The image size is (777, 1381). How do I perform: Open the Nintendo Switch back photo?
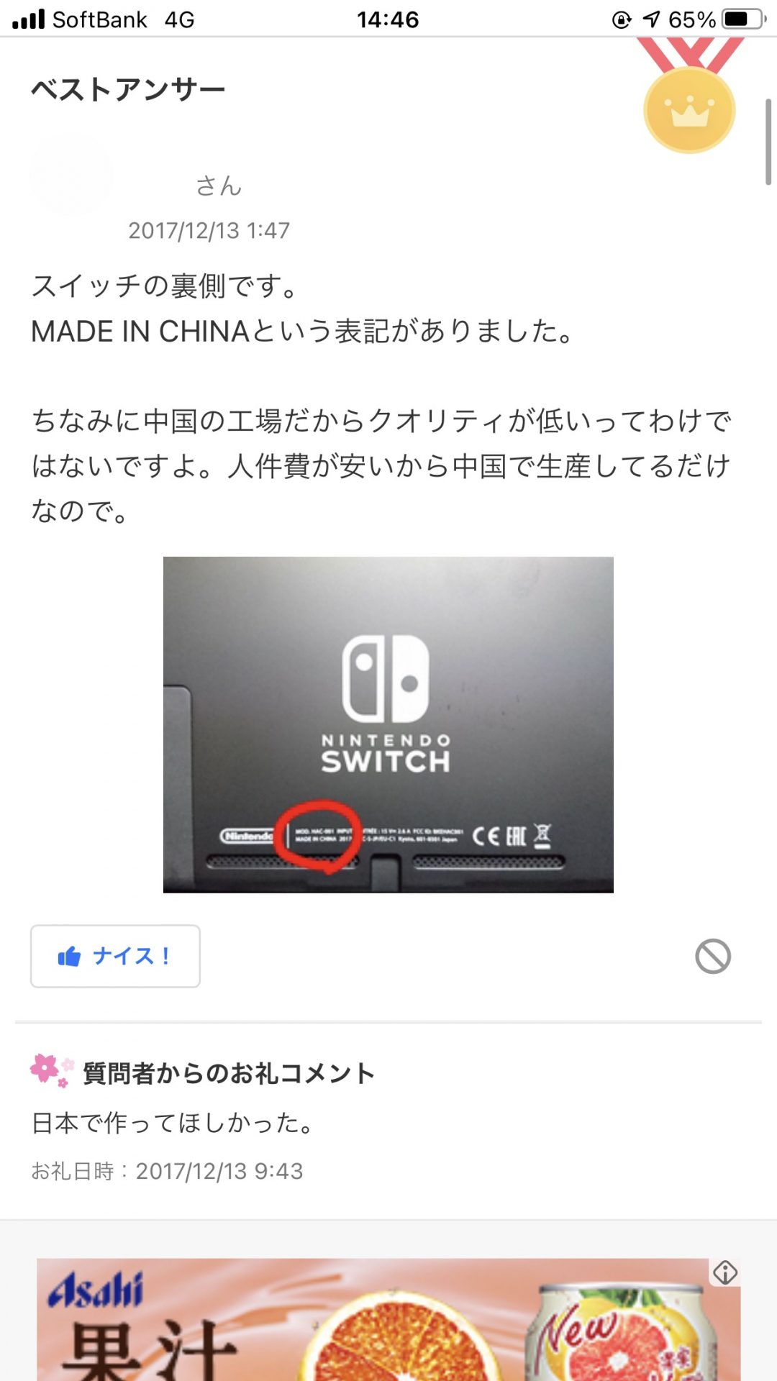pyautogui.click(x=388, y=724)
